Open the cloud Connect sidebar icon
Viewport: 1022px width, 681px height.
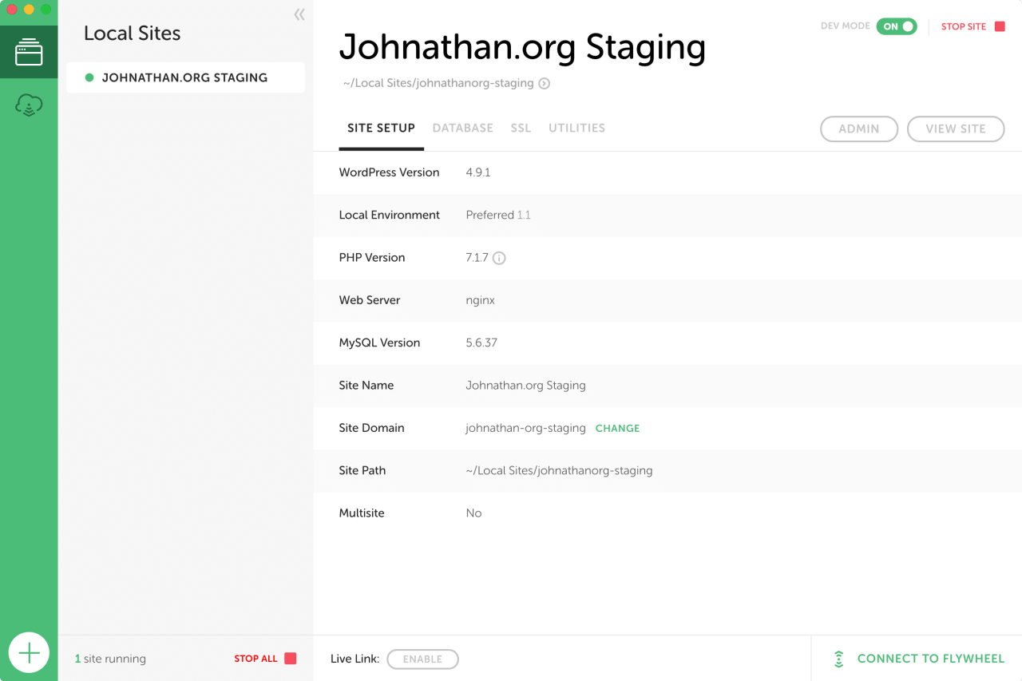(29, 105)
